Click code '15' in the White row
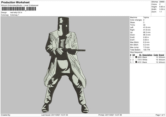This screenshot has height=117, width=166. pos(157,60)
